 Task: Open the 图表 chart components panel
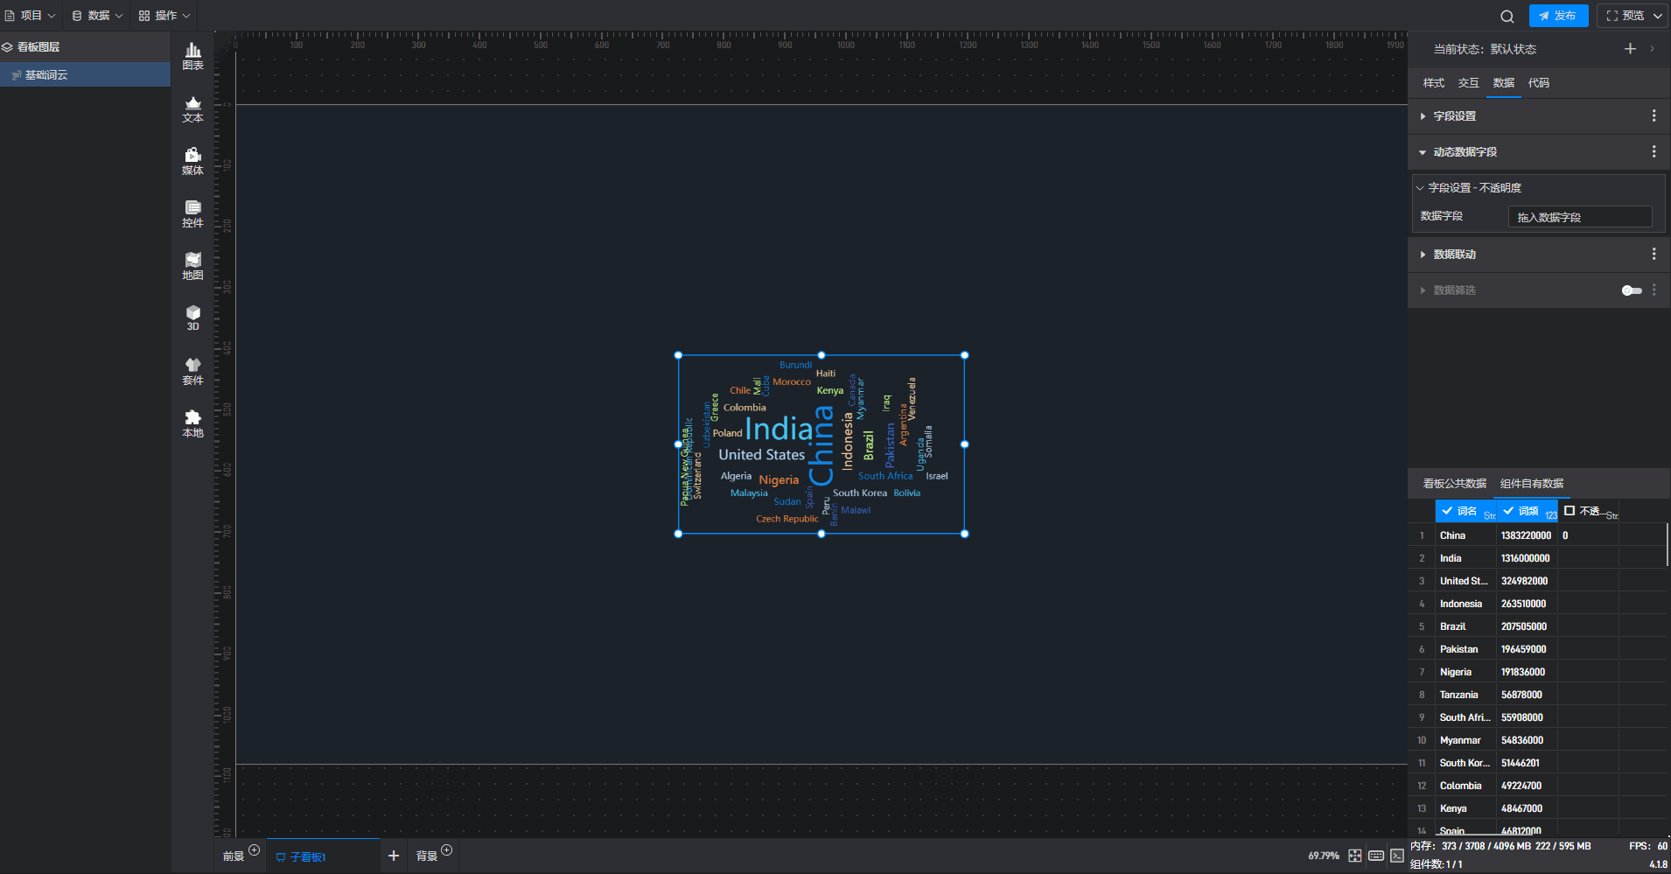click(192, 57)
